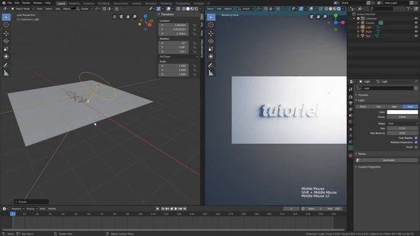Image resolution: width=420 pixels, height=236 pixels.
Task: Open the light Shape dropdown
Action: pos(402,124)
